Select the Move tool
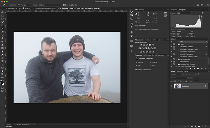This screenshot has width=210, height=128. coord(2,12)
